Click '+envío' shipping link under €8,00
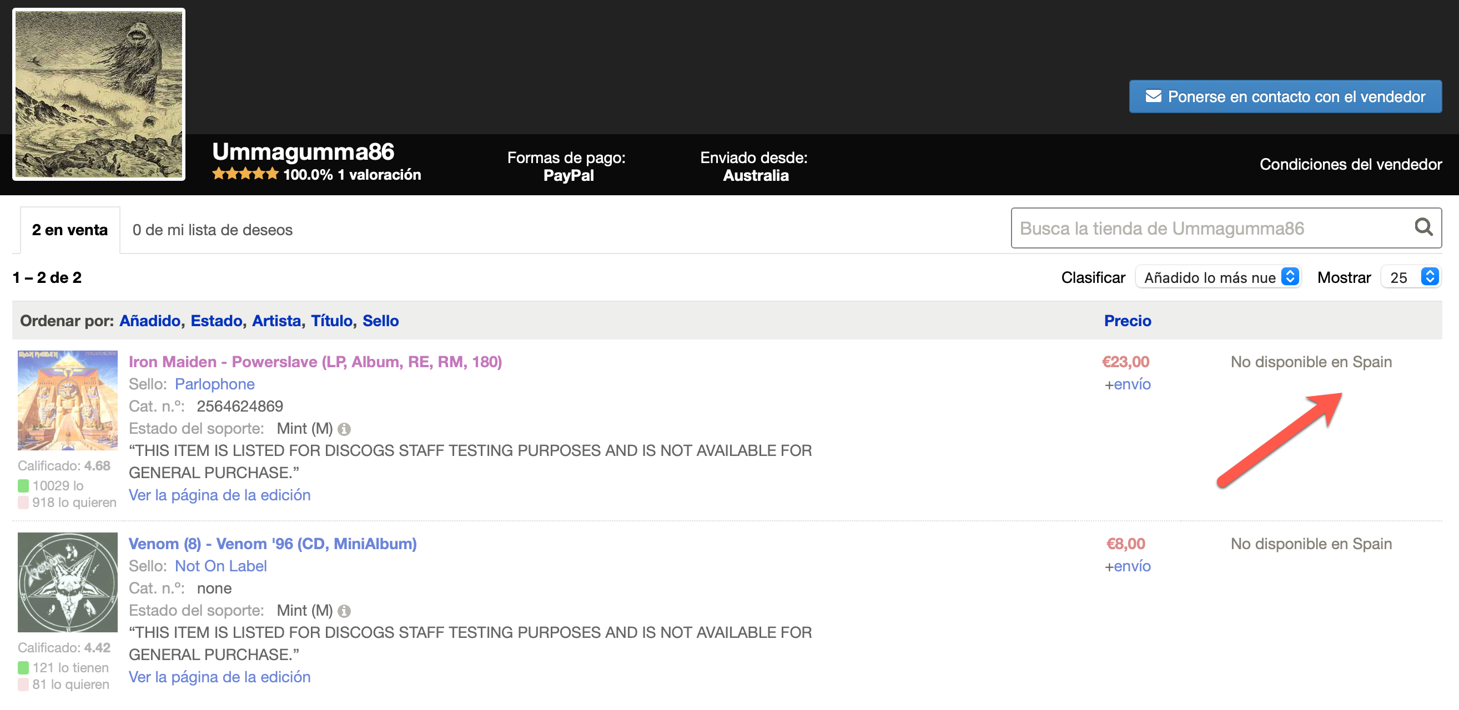This screenshot has width=1459, height=710. point(1127,567)
